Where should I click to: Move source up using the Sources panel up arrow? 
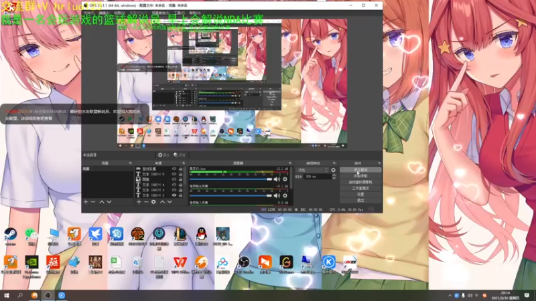[x=162, y=202]
